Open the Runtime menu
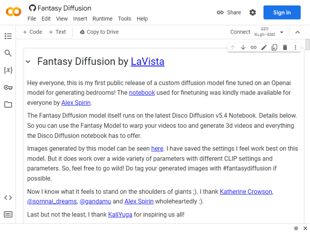This screenshot has width=310, height=233. pyautogui.click(x=103, y=19)
